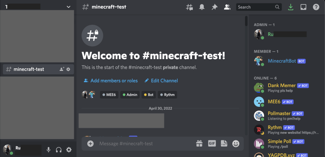Viewport: 325px width, 157px height.
Task: Open notification settings bell icon
Action: (202, 7)
